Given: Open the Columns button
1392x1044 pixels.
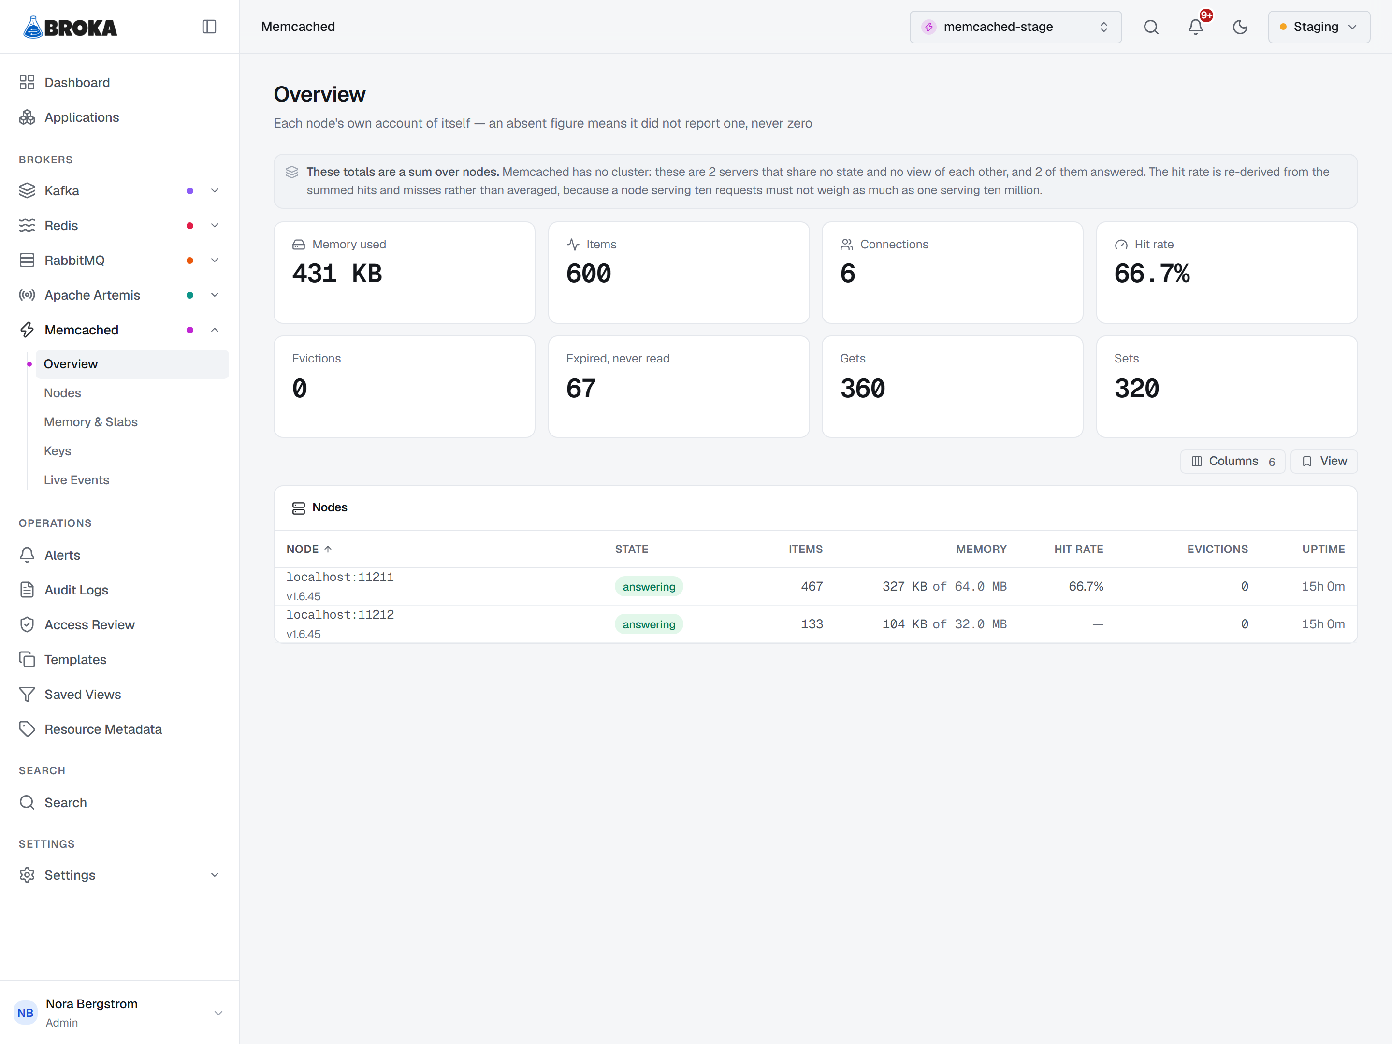Looking at the screenshot, I should [x=1232, y=461].
